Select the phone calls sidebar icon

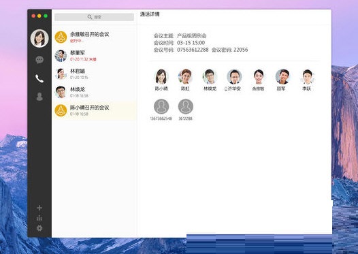point(39,78)
